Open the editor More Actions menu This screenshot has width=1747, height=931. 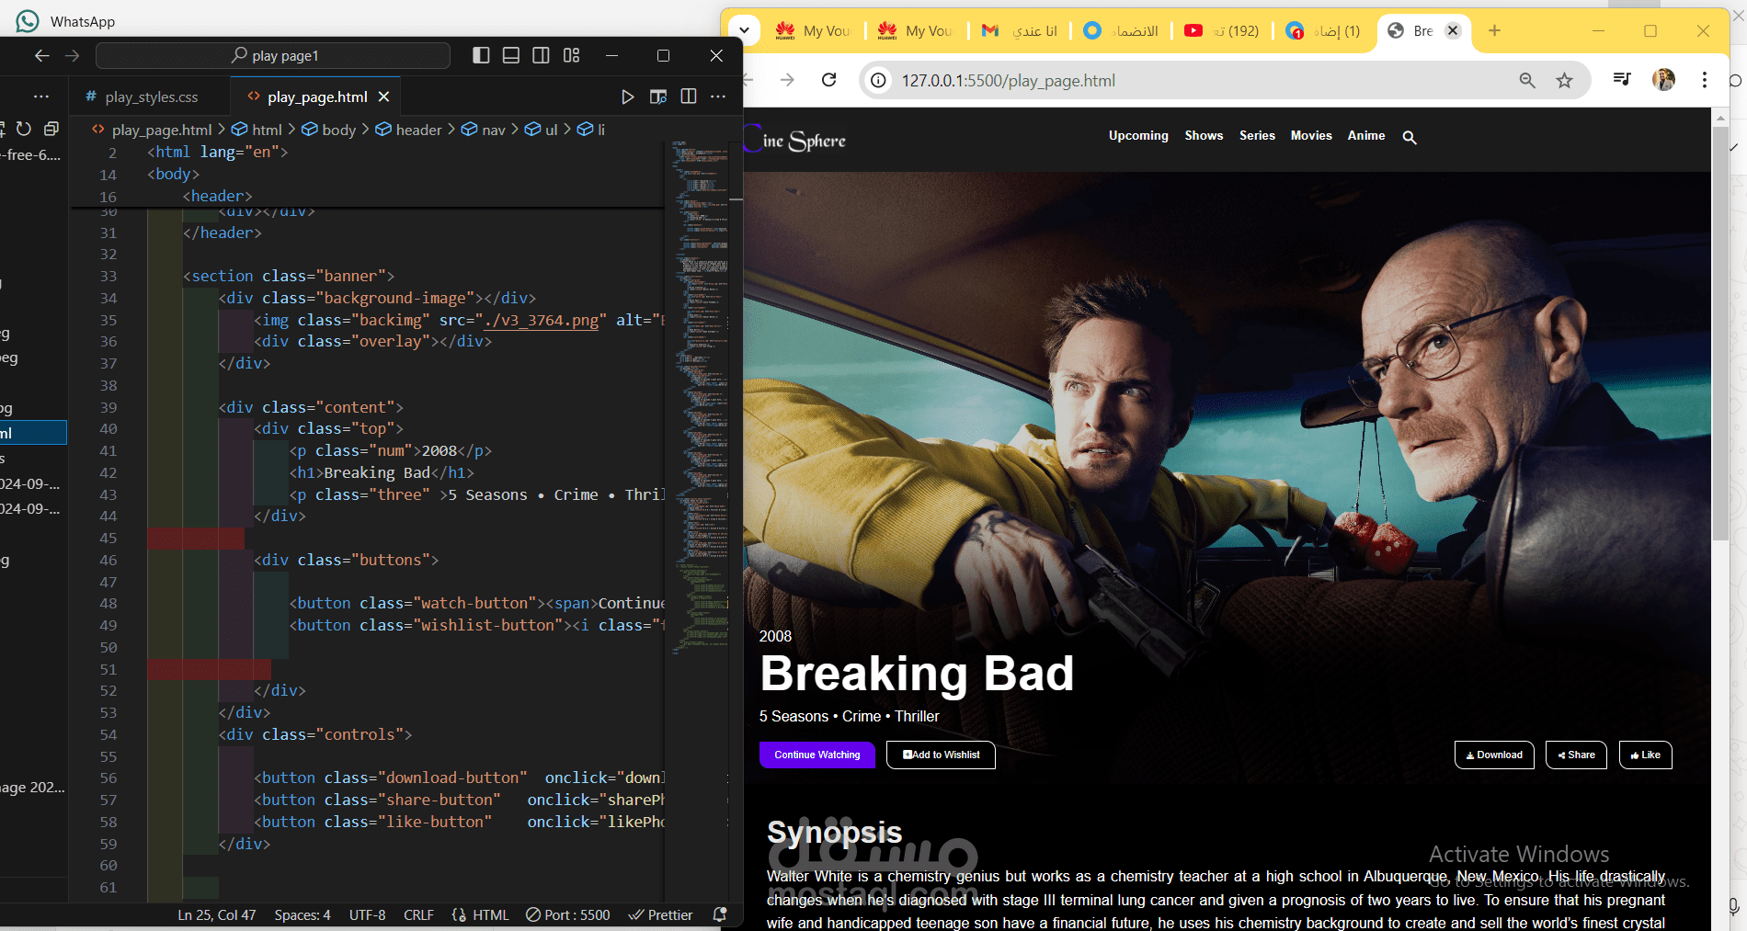pyautogui.click(x=719, y=97)
